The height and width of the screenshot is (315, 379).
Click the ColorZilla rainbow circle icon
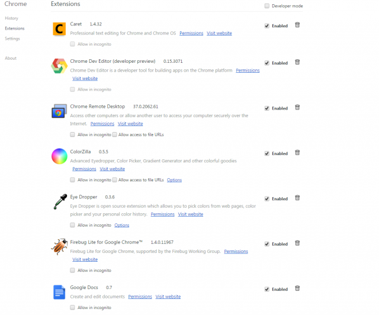(59, 156)
